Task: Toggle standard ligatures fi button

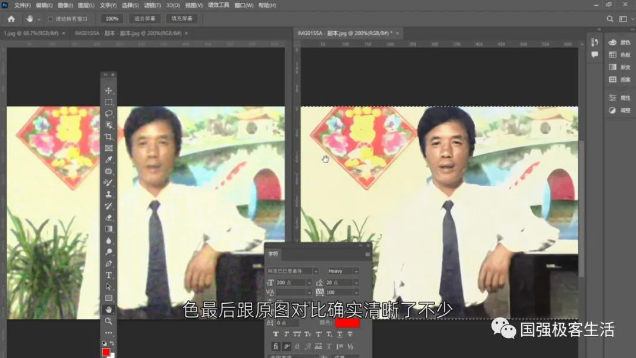Action: [276, 346]
